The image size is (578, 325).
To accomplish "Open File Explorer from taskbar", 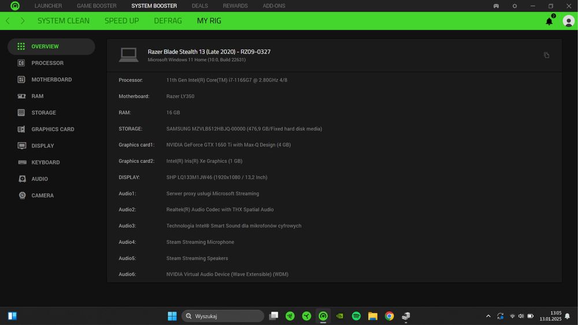I will [x=373, y=316].
